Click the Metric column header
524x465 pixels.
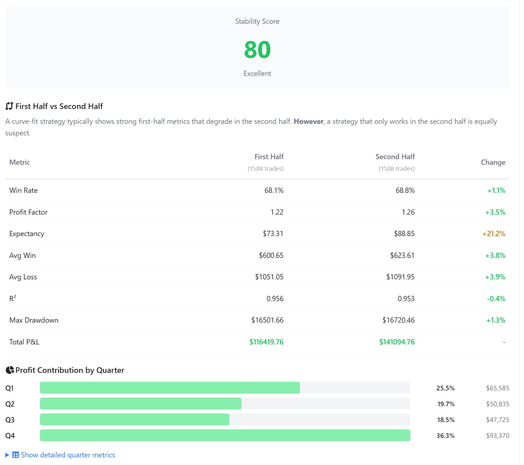tap(19, 162)
